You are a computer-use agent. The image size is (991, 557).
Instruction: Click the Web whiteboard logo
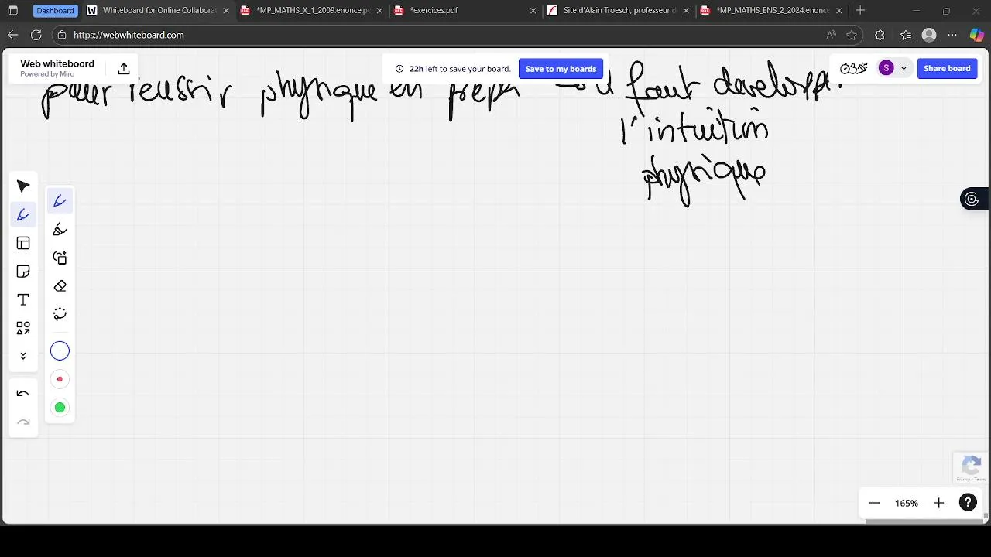point(57,68)
